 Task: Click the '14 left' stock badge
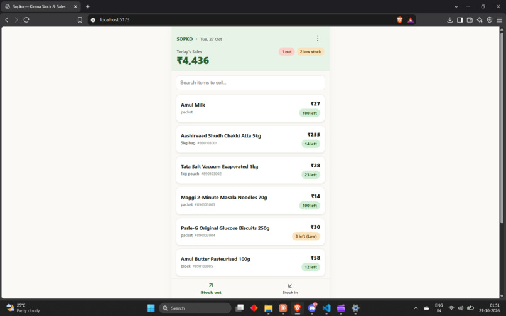coord(311,144)
